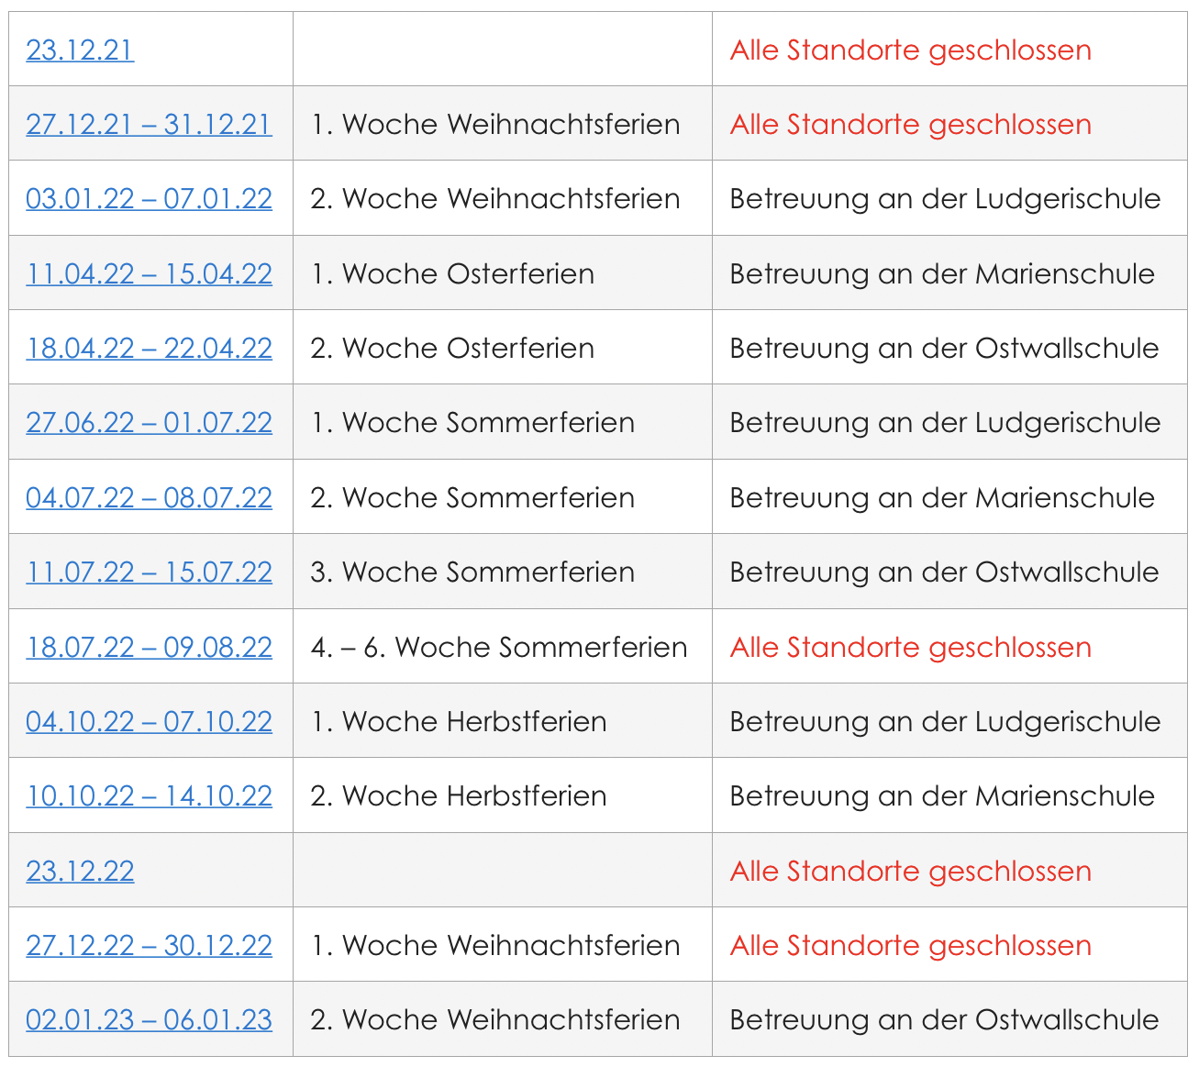Click the 04.10.22 – 07.10.22 link

[x=149, y=721]
